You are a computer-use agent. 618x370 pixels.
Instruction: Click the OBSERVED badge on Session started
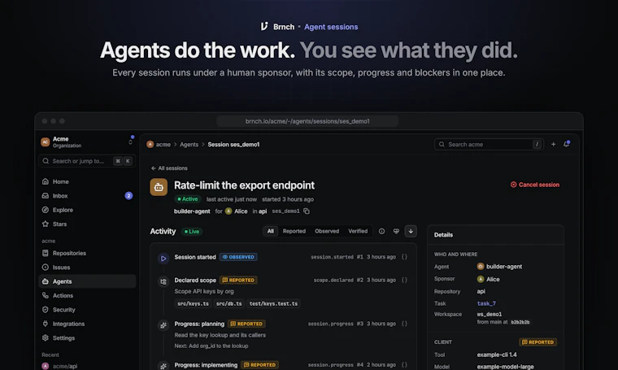238,257
